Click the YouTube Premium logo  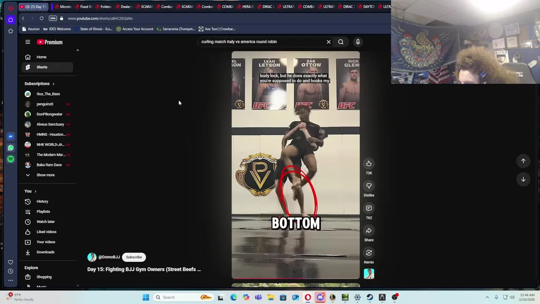[x=50, y=42]
